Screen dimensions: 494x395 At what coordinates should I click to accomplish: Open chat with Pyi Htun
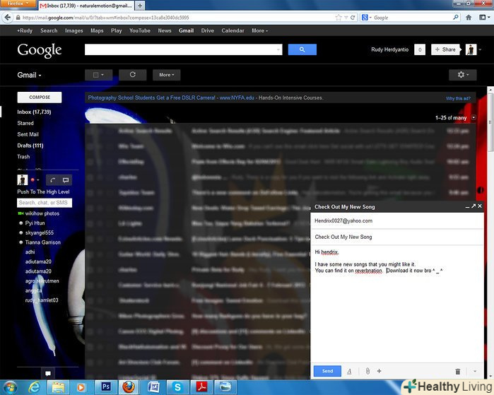pos(35,223)
